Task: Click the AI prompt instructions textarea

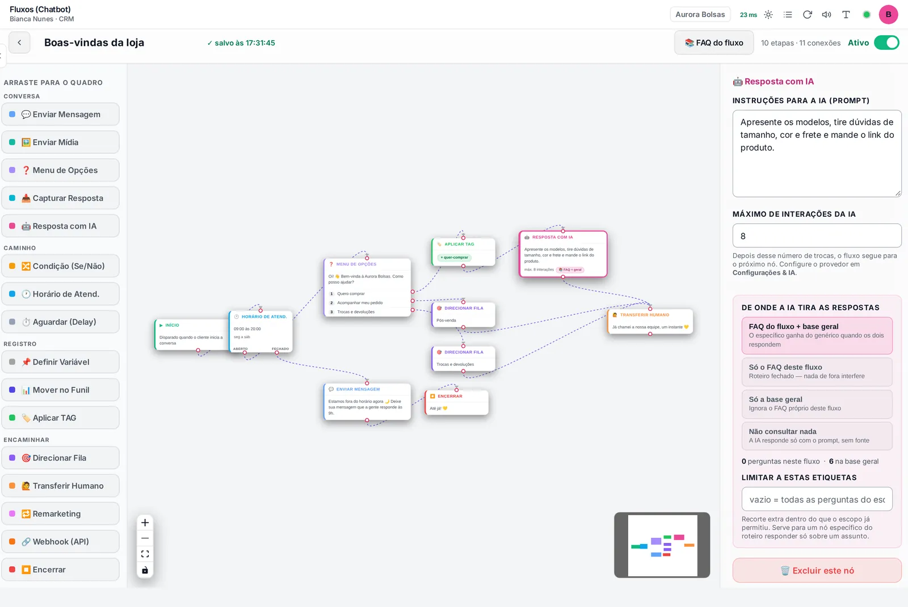Action: click(x=817, y=154)
